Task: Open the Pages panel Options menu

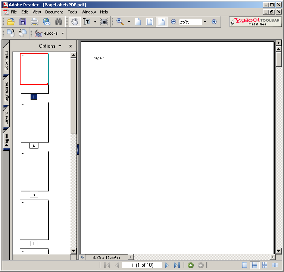Action: coord(50,46)
